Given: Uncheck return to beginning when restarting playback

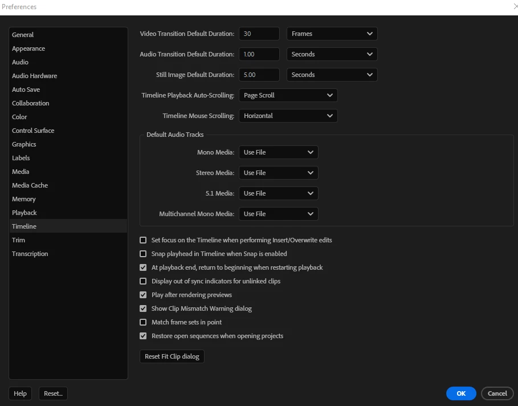Looking at the screenshot, I should (x=143, y=267).
